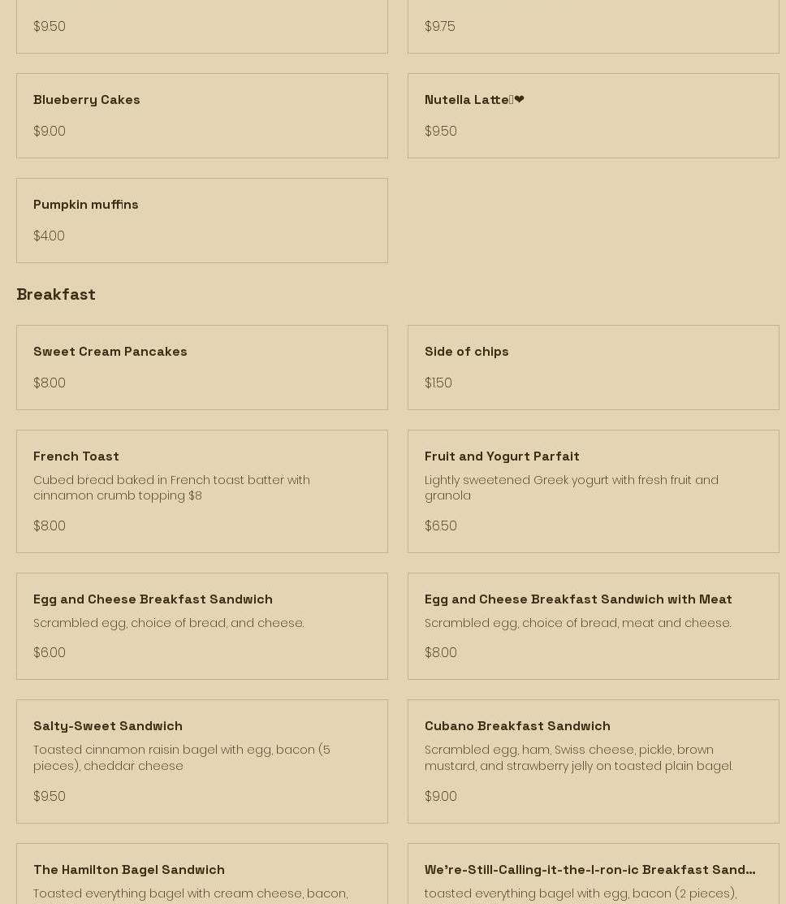Open the Blueberry Cakes menu item
Image resolution: width=786 pixels, height=904 pixels.
coord(87,100)
